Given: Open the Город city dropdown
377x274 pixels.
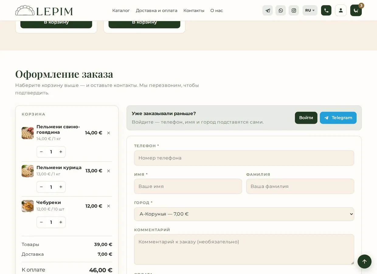Looking at the screenshot, I should (244, 214).
